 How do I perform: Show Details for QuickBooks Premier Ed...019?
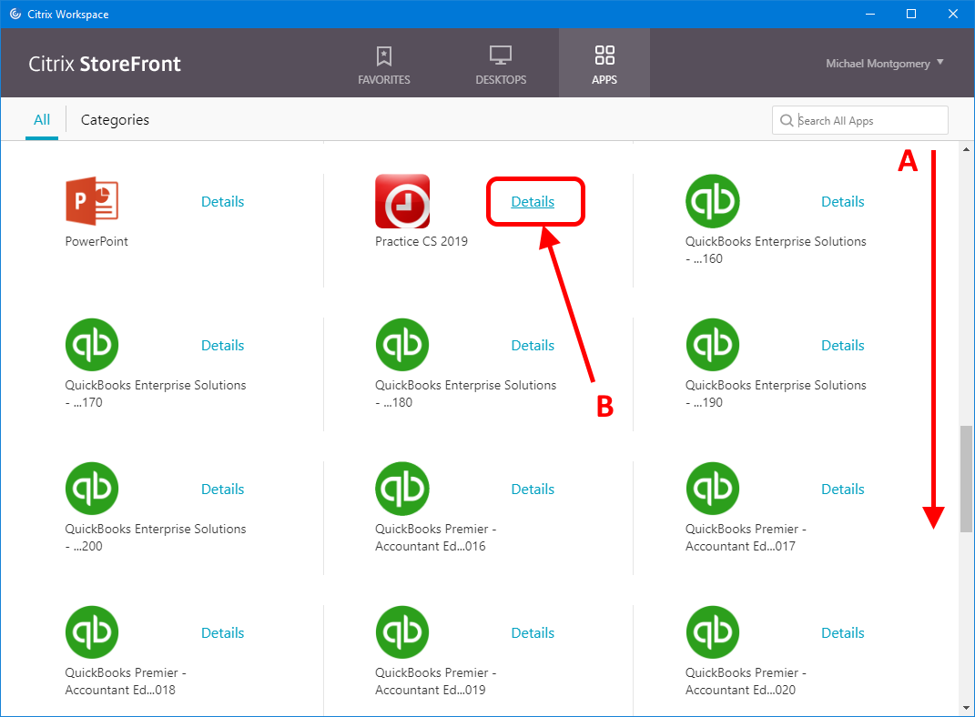coord(533,632)
